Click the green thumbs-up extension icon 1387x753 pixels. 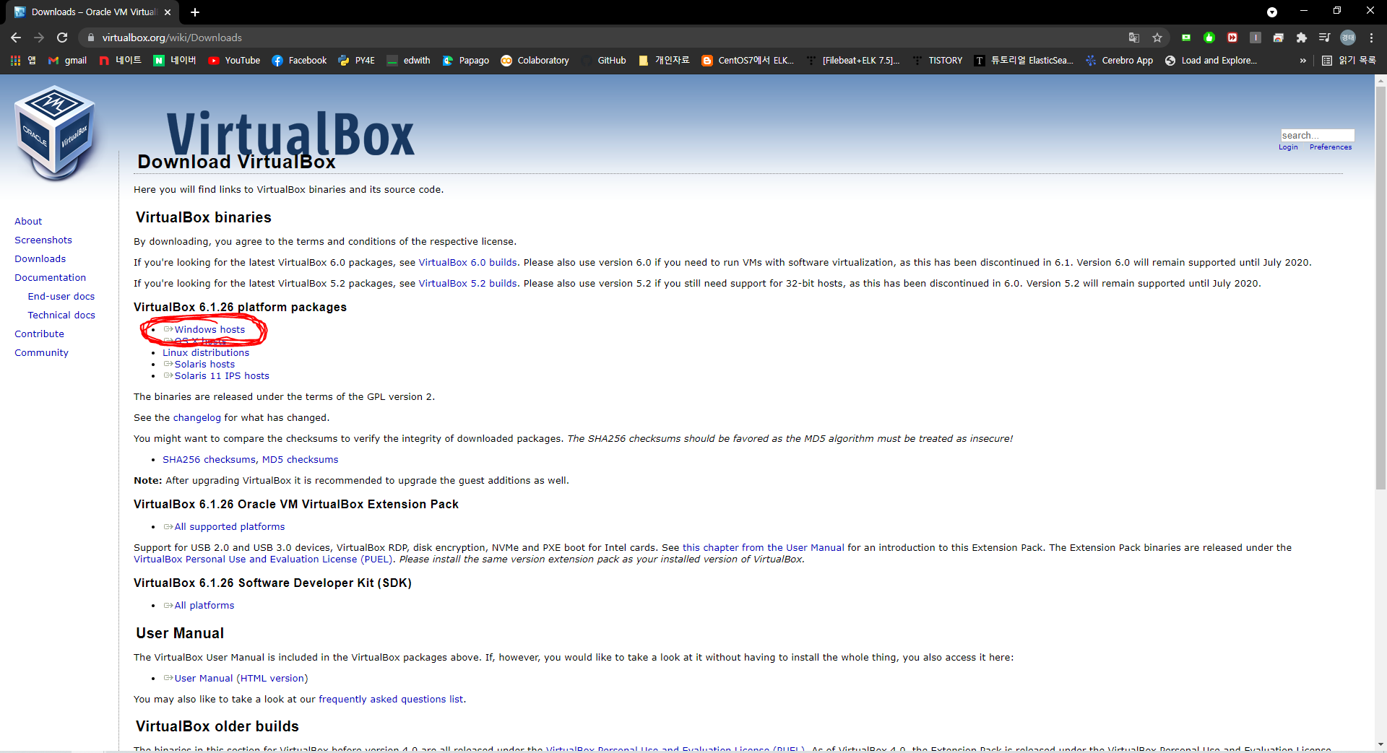click(1209, 38)
